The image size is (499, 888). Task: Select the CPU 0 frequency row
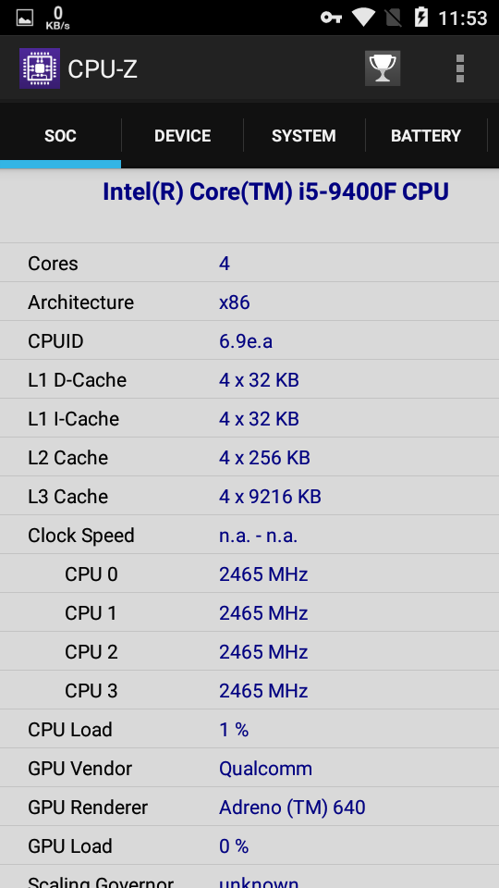pyautogui.click(x=249, y=573)
